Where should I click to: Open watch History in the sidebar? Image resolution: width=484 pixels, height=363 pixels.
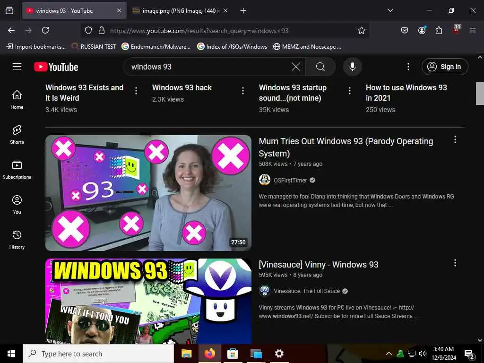tap(17, 240)
